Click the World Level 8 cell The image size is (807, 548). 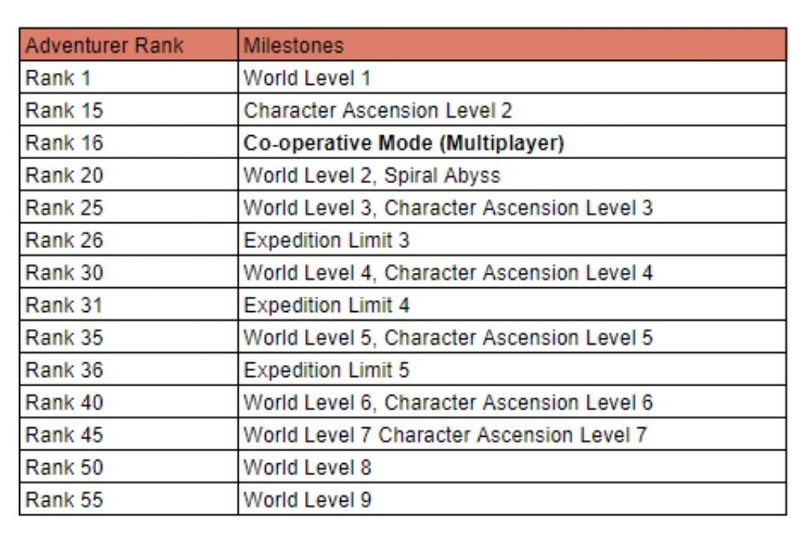click(x=512, y=466)
